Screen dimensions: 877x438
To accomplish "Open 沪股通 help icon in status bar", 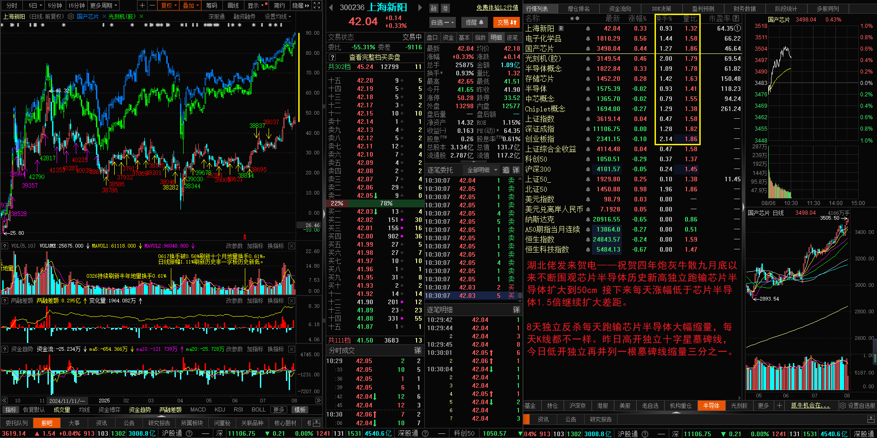I will (189, 433).
